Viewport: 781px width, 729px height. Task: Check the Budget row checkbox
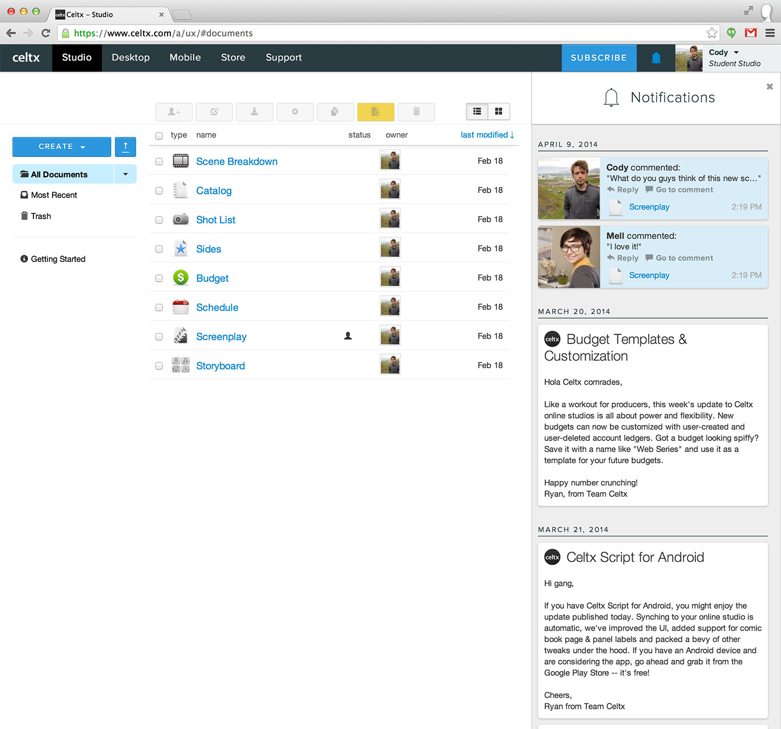coord(159,278)
